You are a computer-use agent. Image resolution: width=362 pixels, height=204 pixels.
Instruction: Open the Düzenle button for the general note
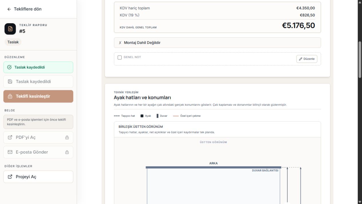click(307, 59)
